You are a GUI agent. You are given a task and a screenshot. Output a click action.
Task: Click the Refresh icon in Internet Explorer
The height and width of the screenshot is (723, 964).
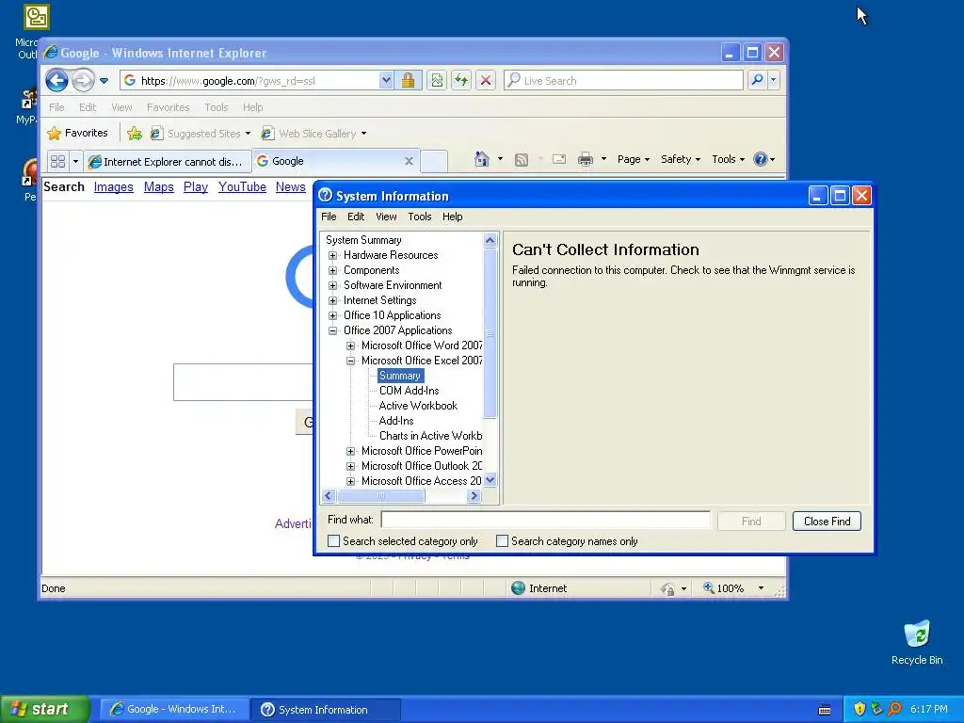click(461, 80)
